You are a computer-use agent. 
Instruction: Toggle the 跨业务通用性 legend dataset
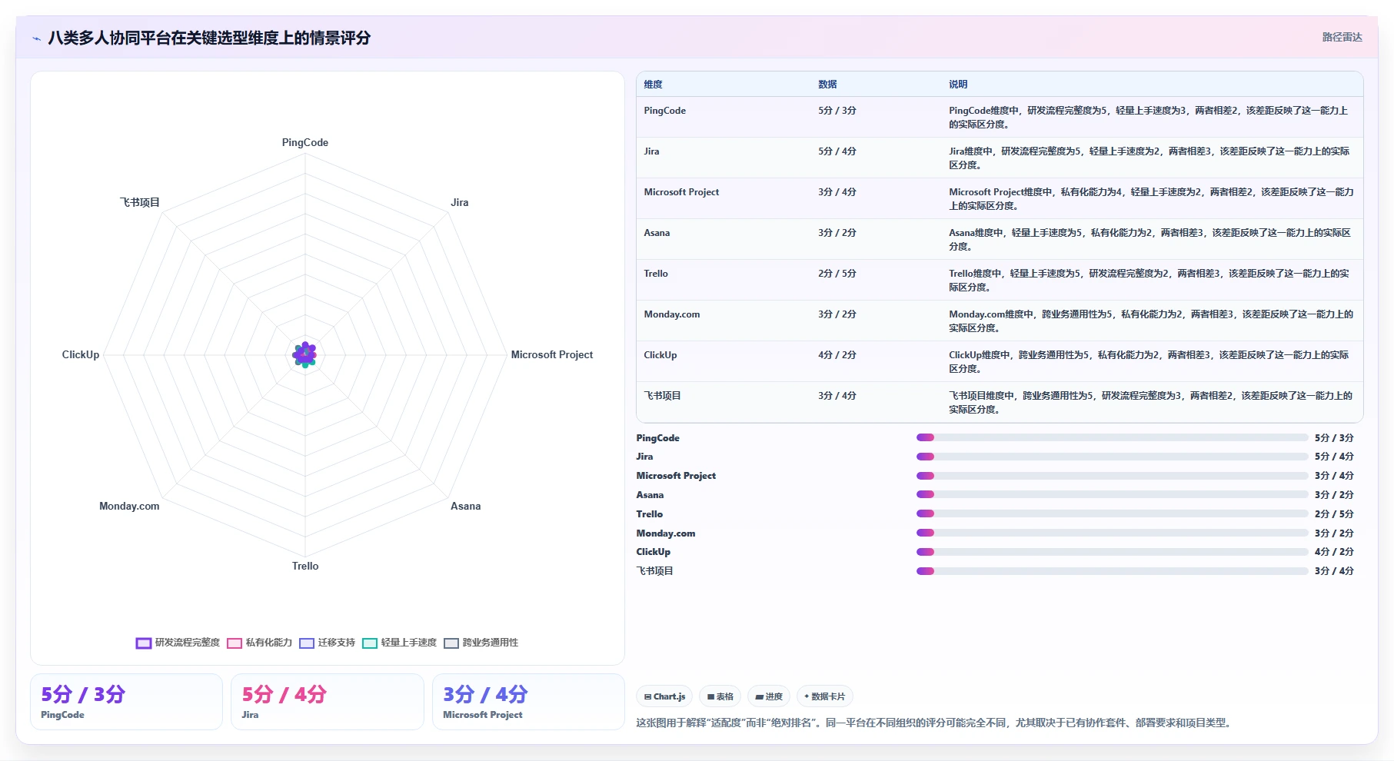point(481,643)
